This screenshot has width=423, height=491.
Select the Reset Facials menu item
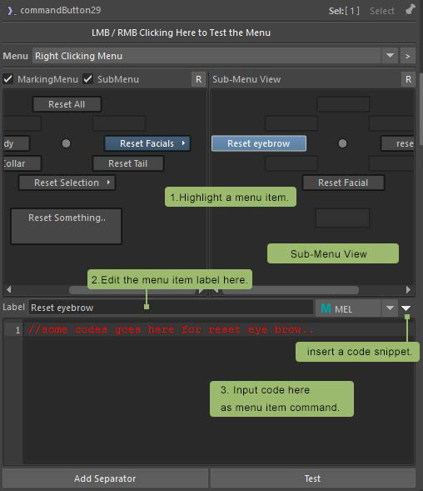point(147,143)
